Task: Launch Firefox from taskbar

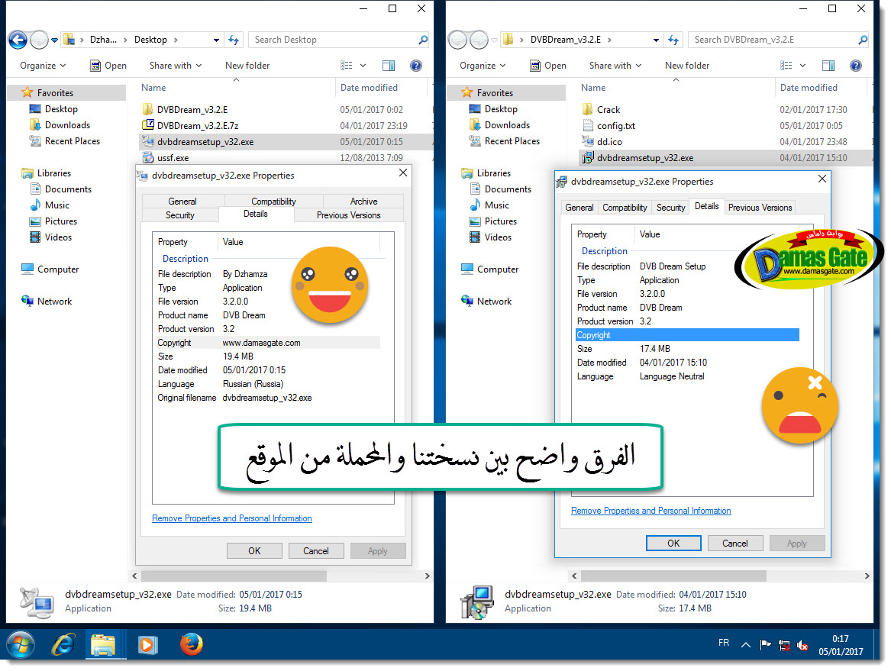Action: pos(191,644)
